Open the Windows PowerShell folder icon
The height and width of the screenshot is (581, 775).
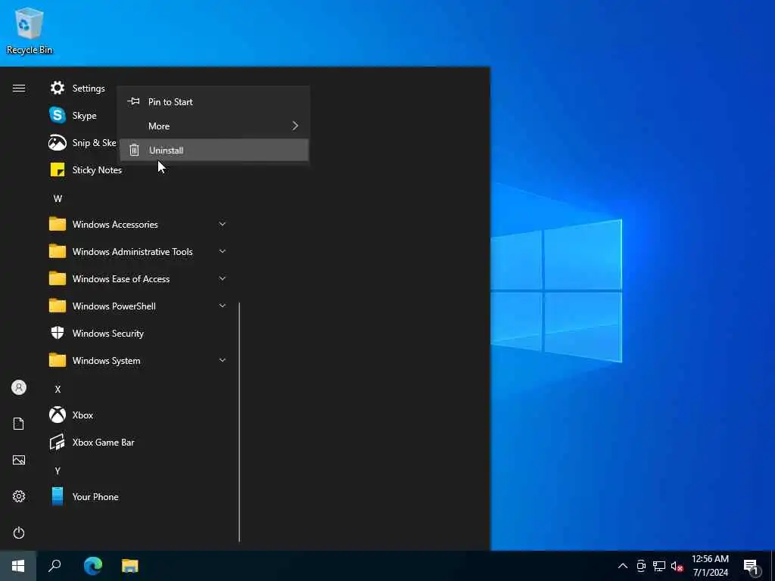tap(58, 306)
